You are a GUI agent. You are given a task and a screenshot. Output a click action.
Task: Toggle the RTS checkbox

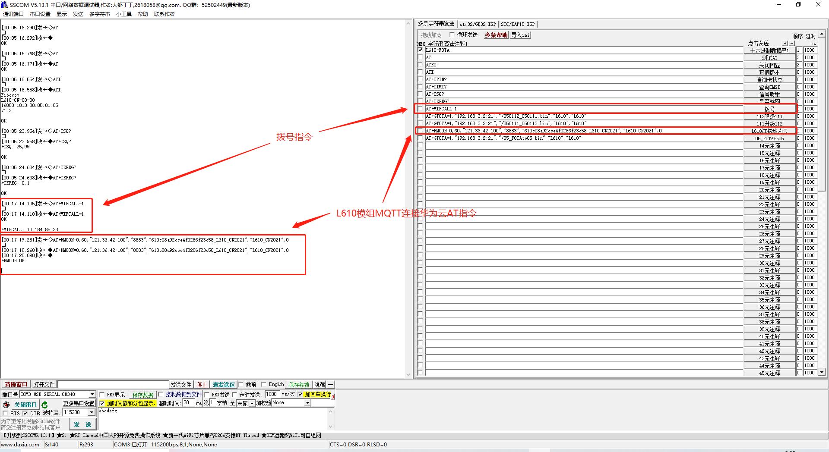click(x=6, y=413)
